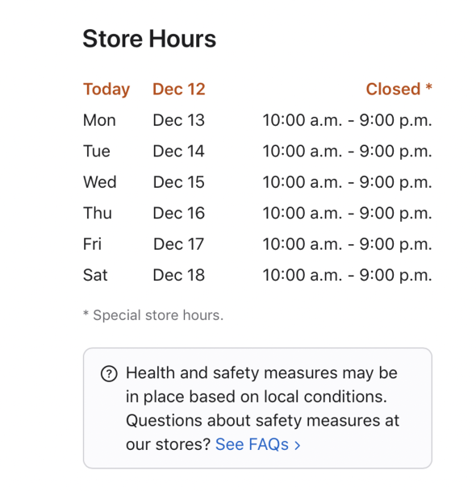Click the Dec 13 date

[x=178, y=120]
